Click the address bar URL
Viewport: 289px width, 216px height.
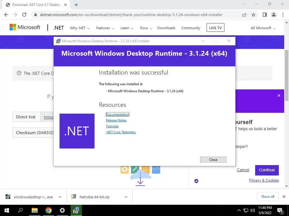pos(131,15)
